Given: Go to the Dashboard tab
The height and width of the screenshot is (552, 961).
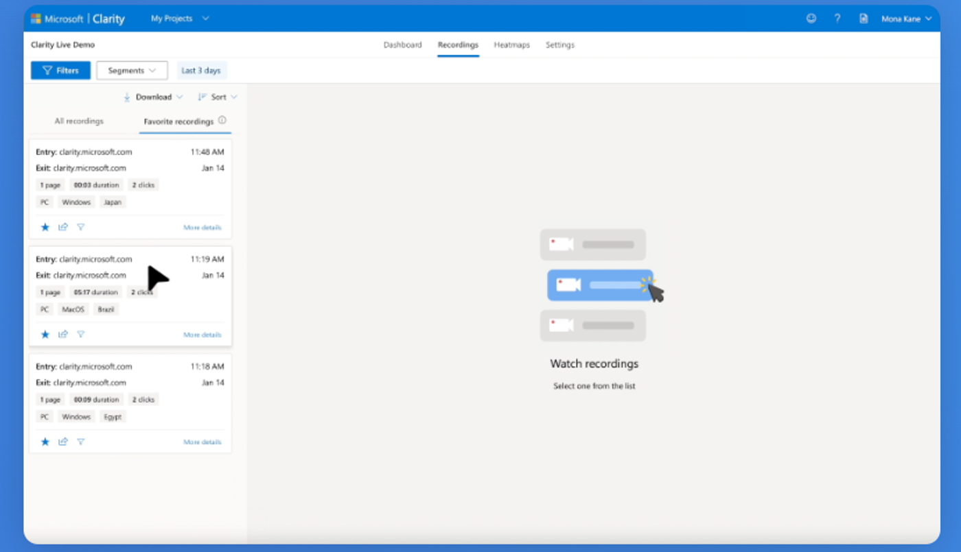Looking at the screenshot, I should click(403, 45).
